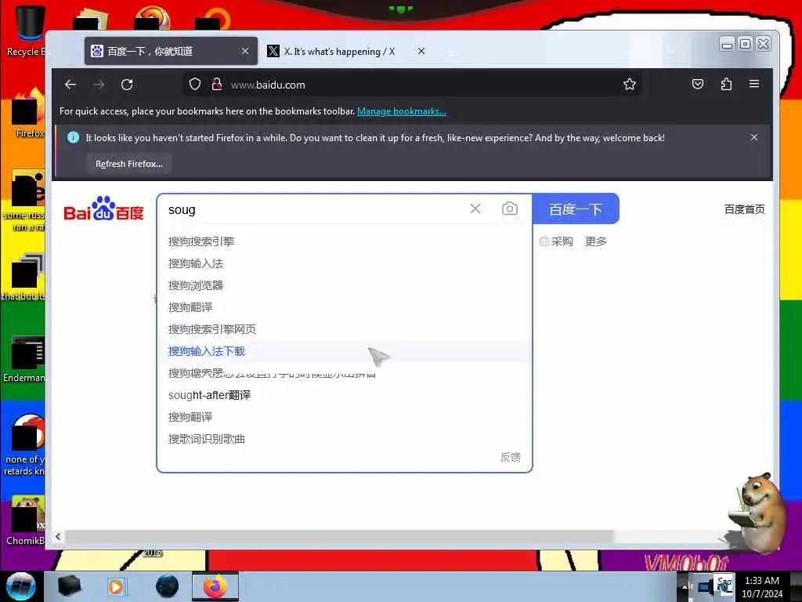Screen dimensions: 802x602
Task: Select suggestion 搜狗浏览器
Action: pyautogui.click(x=196, y=285)
